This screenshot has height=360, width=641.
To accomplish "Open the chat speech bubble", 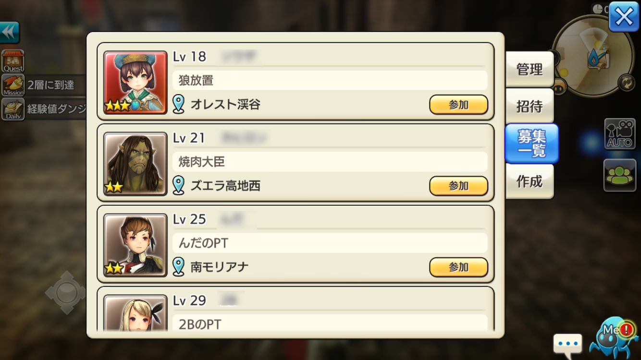I will [567, 344].
